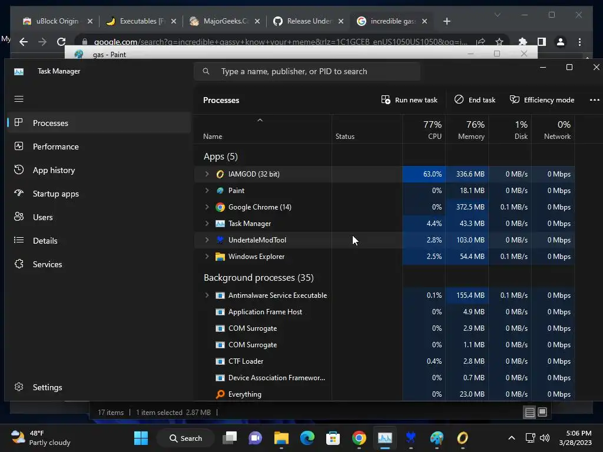
Task: Click the App history clock icon
Action: (x=18, y=169)
